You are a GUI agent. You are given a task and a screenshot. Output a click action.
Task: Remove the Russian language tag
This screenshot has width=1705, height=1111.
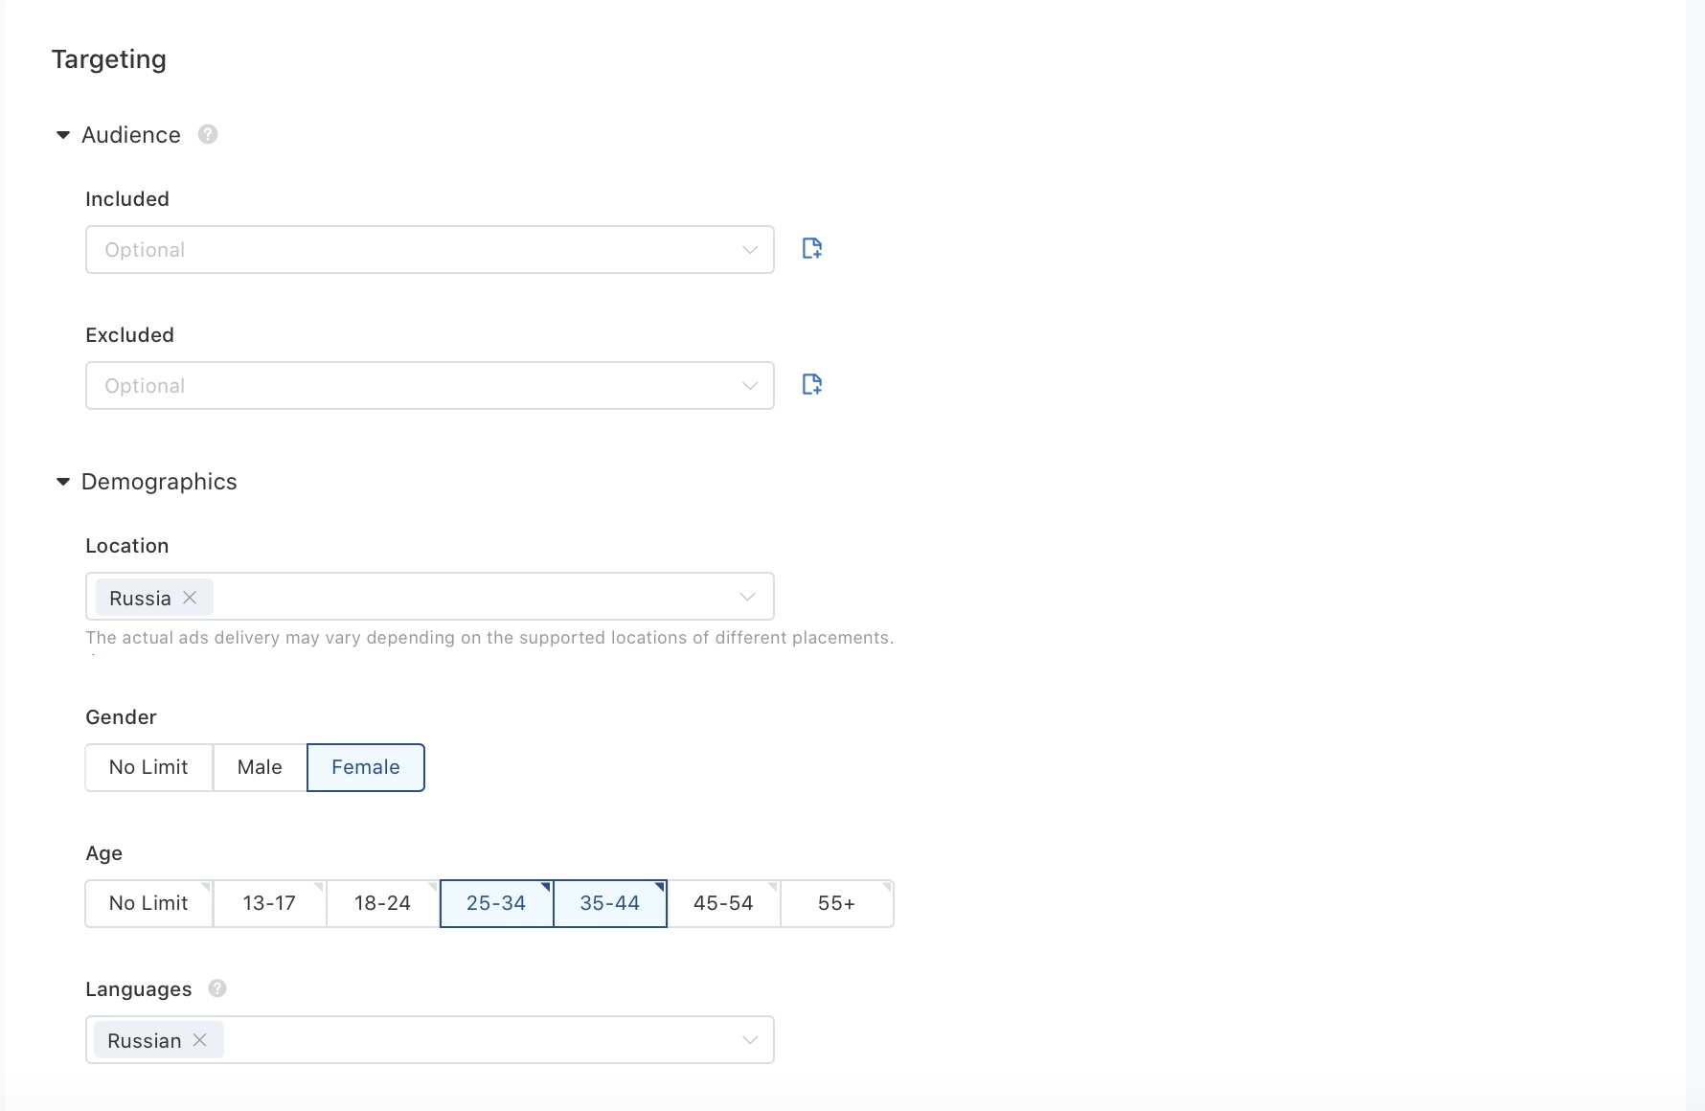pyautogui.click(x=199, y=1040)
